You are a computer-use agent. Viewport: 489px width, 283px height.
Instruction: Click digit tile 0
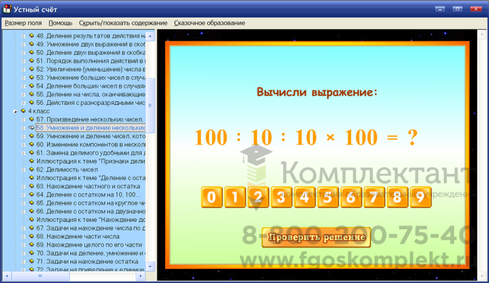(211, 197)
